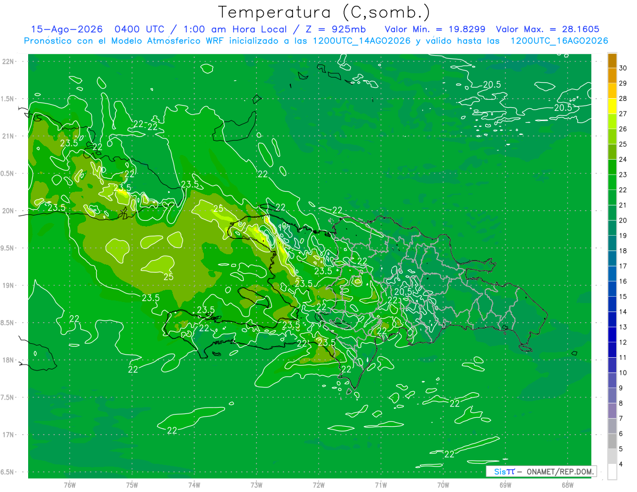The image size is (637, 492).
Task: Click the color scale label "4"
Action: (622, 464)
